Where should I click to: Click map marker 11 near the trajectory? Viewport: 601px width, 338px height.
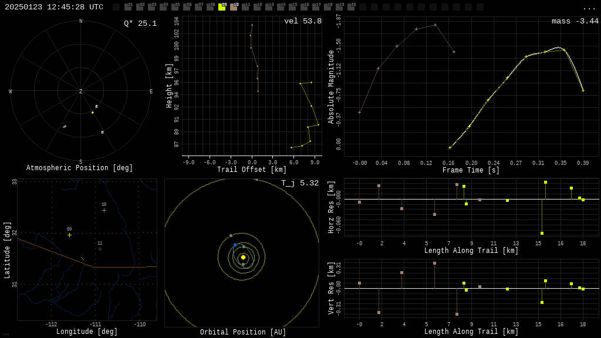click(x=100, y=248)
